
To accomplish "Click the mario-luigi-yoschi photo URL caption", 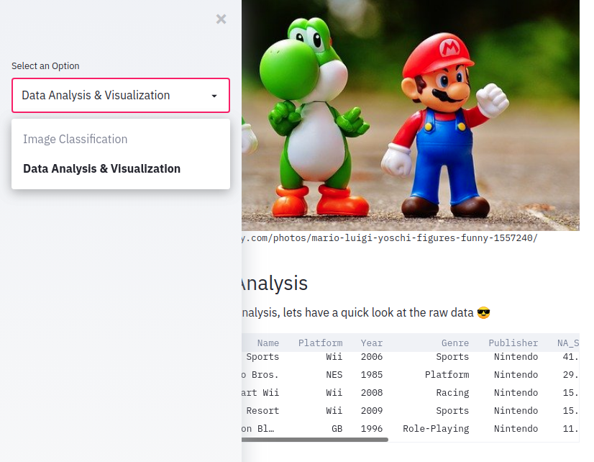I will coord(390,238).
